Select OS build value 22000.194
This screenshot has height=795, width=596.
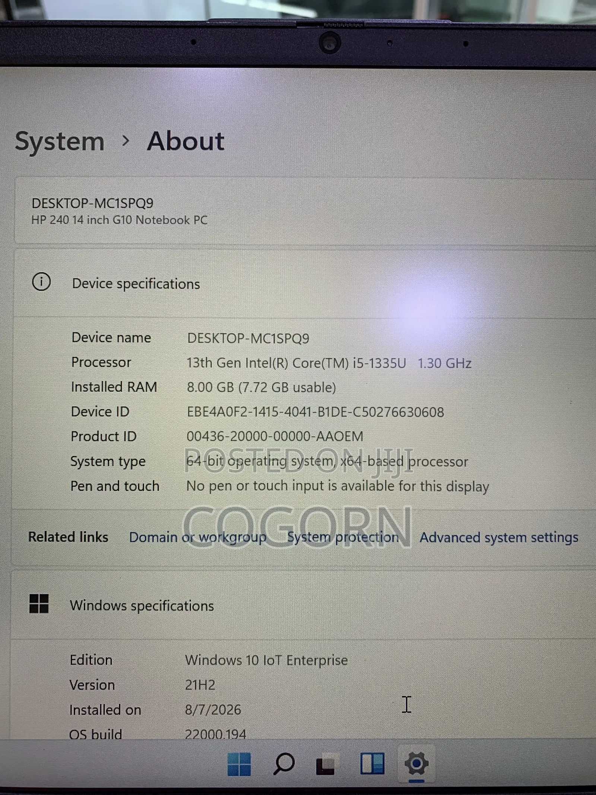coord(216,734)
